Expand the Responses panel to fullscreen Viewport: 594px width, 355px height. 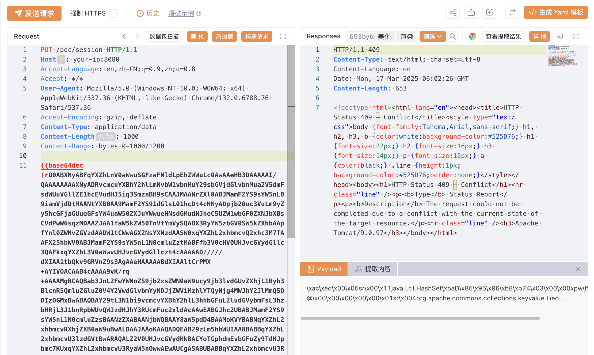576,36
